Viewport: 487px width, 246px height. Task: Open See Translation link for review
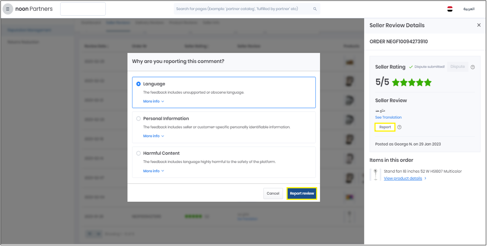pyautogui.click(x=388, y=117)
